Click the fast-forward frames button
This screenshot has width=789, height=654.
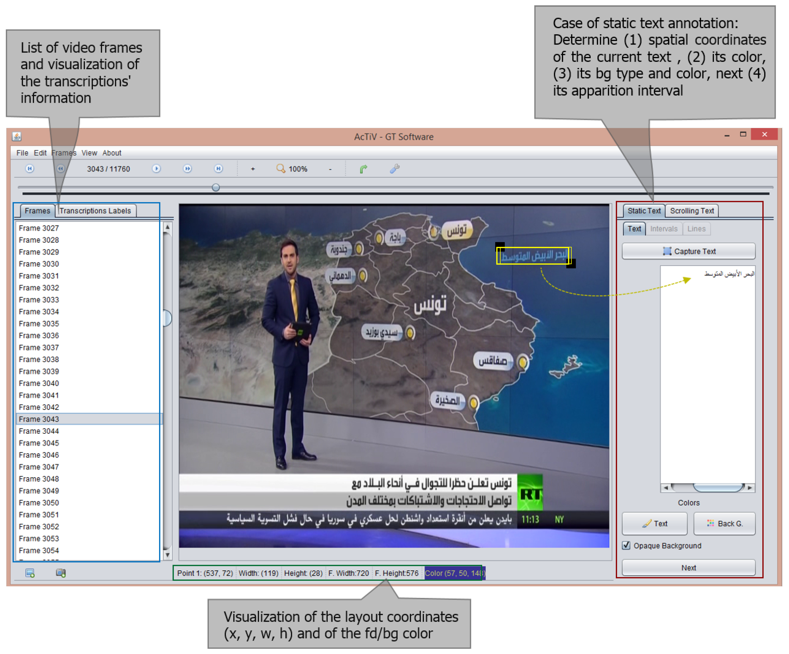pos(187,169)
